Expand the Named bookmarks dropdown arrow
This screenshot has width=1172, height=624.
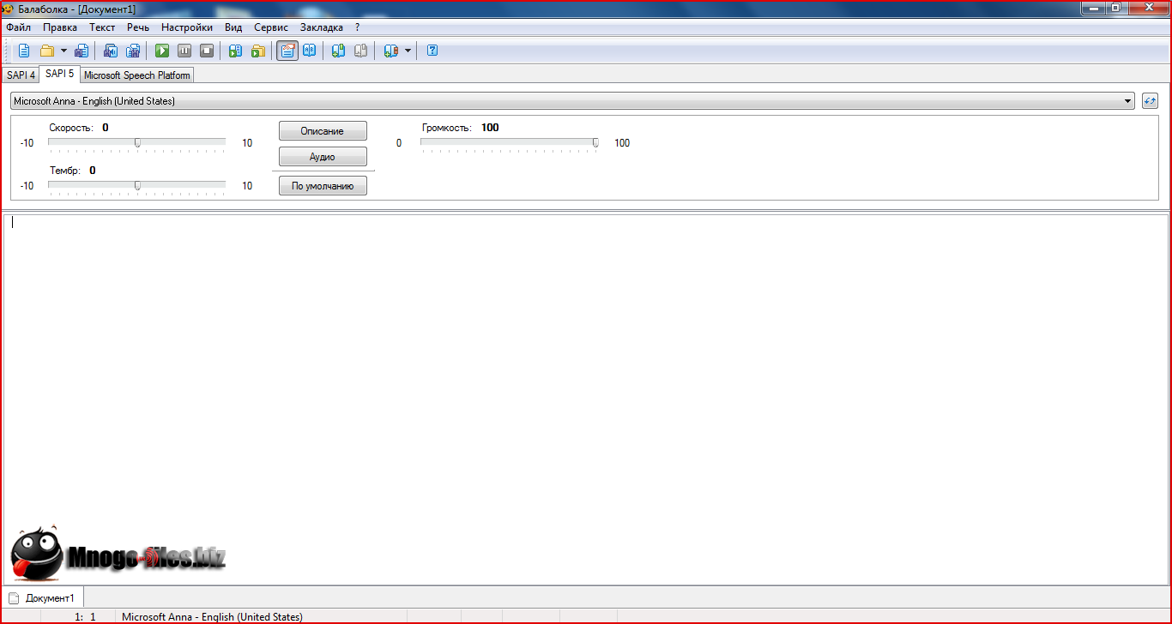point(408,51)
